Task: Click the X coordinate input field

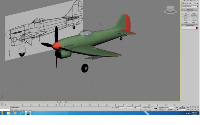Action: coord(121,107)
